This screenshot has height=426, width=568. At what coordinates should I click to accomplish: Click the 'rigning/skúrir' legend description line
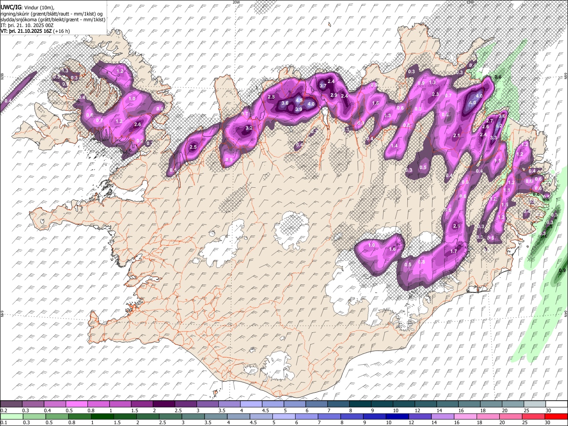point(51,14)
